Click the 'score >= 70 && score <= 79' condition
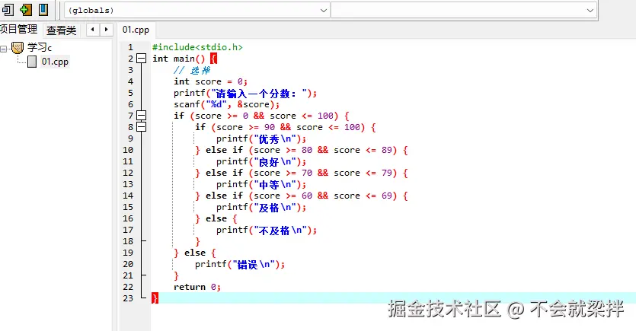The image size is (636, 331). click(323, 173)
